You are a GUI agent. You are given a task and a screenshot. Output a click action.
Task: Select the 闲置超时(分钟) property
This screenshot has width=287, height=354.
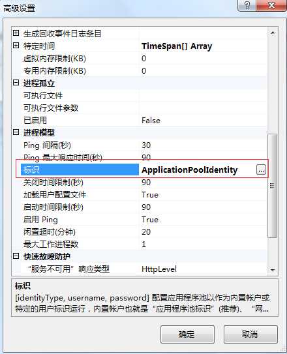[50, 232]
